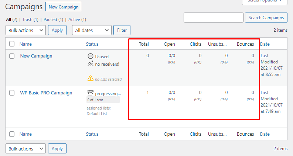The image size is (293, 156).
Task: Click the Filter button
Action: [122, 30]
